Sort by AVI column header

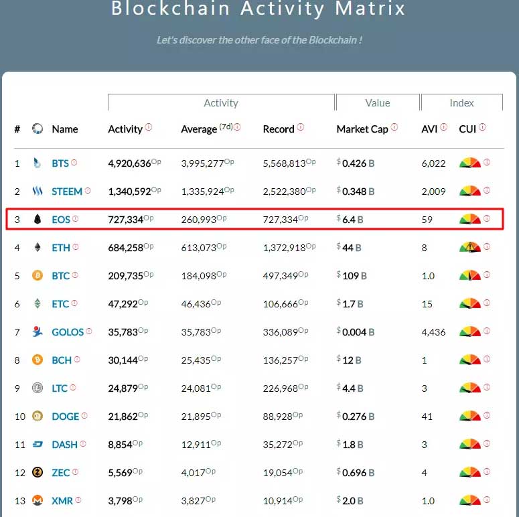[x=429, y=129]
